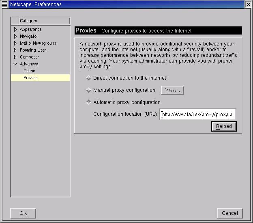Expand the Navigator category triangle
Image resolution: width=253 pixels, height=223 pixels.
[15, 37]
